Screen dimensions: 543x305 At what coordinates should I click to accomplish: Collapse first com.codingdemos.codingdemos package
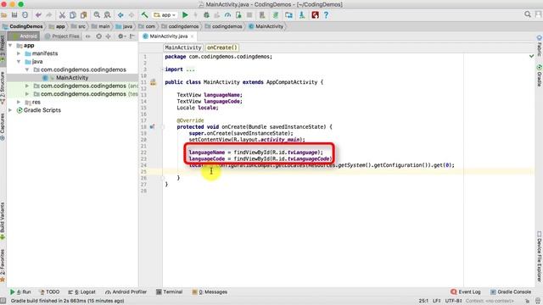[x=27, y=69]
